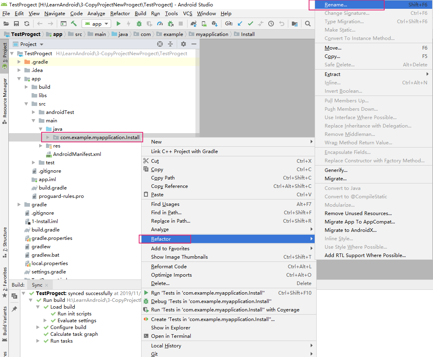Viewport: 433px width, 357px height.
Task: Collapse the app module node
Action: click(19, 79)
